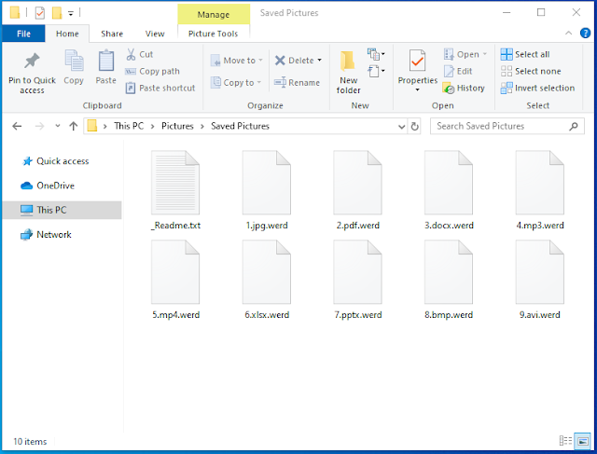597x454 pixels.
Task: Open Help via the question mark icon
Action: point(585,34)
